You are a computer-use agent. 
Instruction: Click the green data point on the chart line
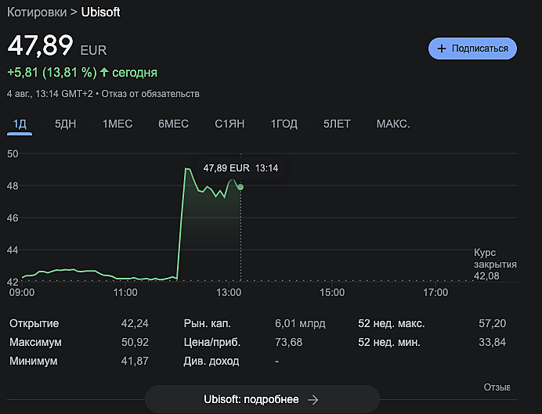tap(240, 187)
